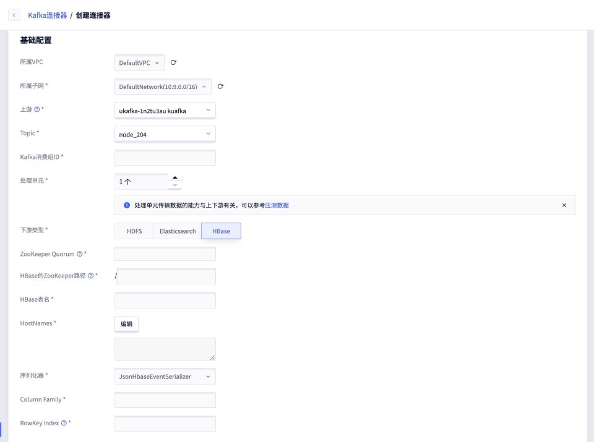Image resolution: width=594 pixels, height=442 pixels.
Task: Expand the Topic node_204 dropdown
Action: pos(165,134)
